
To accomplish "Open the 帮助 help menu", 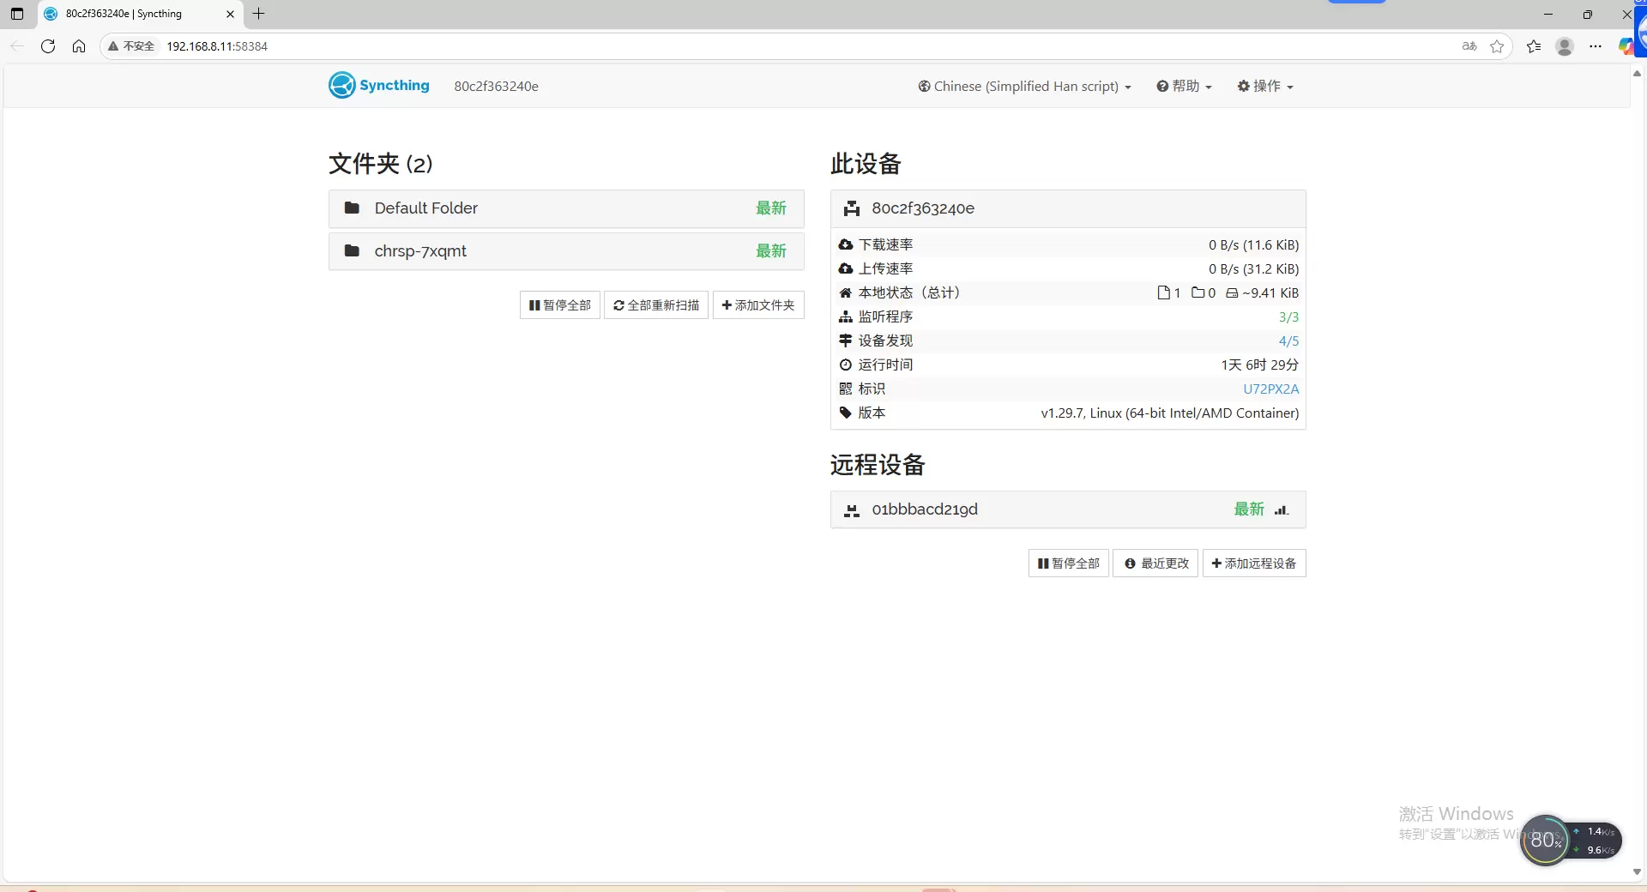I will pyautogui.click(x=1184, y=87).
